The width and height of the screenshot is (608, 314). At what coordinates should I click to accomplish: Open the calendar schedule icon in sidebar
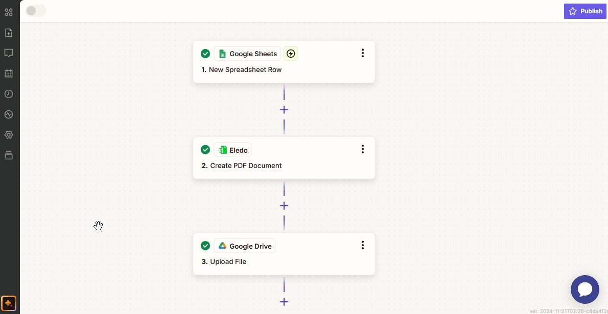9,74
